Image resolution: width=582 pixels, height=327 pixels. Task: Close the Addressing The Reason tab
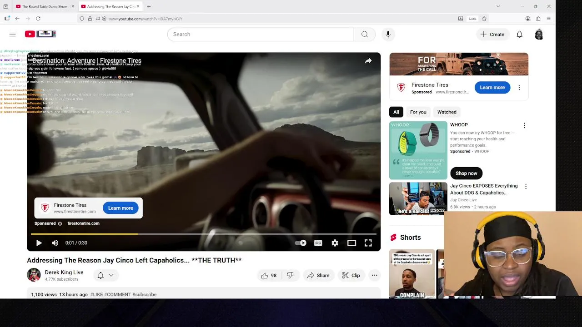click(x=138, y=6)
